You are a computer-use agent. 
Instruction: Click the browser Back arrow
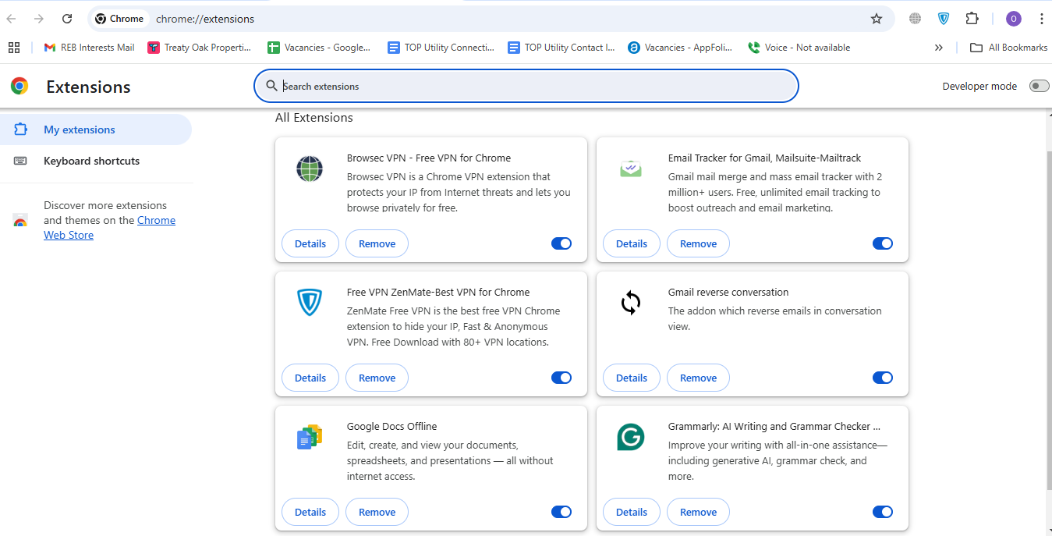[12, 19]
